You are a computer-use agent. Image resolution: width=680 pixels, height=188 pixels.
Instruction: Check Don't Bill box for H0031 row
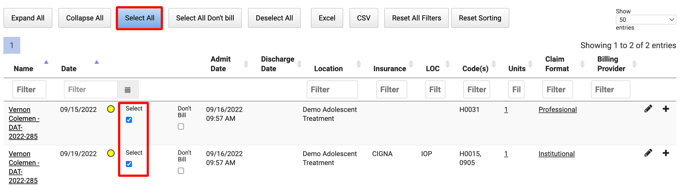pos(181,127)
